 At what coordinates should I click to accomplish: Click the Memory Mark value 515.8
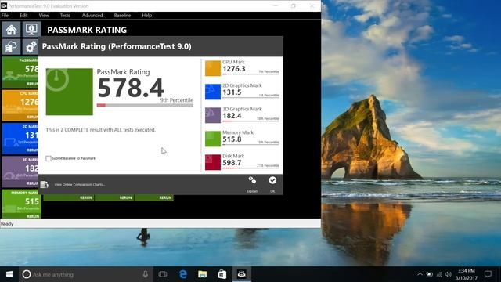click(232, 139)
